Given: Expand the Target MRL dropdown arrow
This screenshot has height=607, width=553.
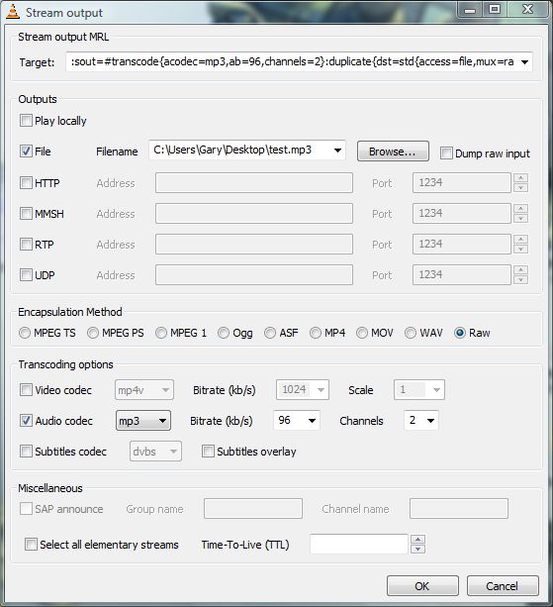Looking at the screenshot, I should click(x=524, y=62).
